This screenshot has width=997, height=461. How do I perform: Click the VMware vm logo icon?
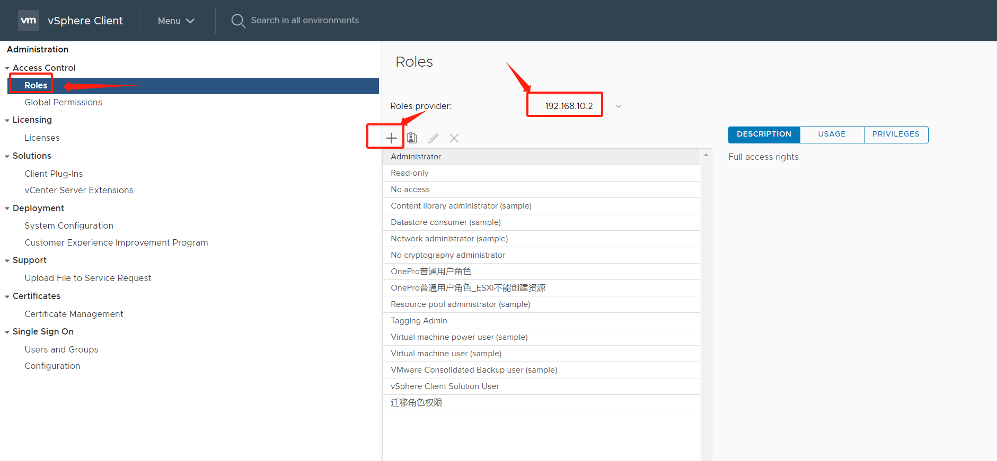[29, 21]
